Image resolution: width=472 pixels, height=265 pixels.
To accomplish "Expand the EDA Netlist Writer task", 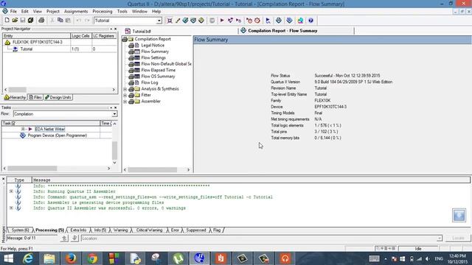I will pyautogui.click(x=23, y=130).
